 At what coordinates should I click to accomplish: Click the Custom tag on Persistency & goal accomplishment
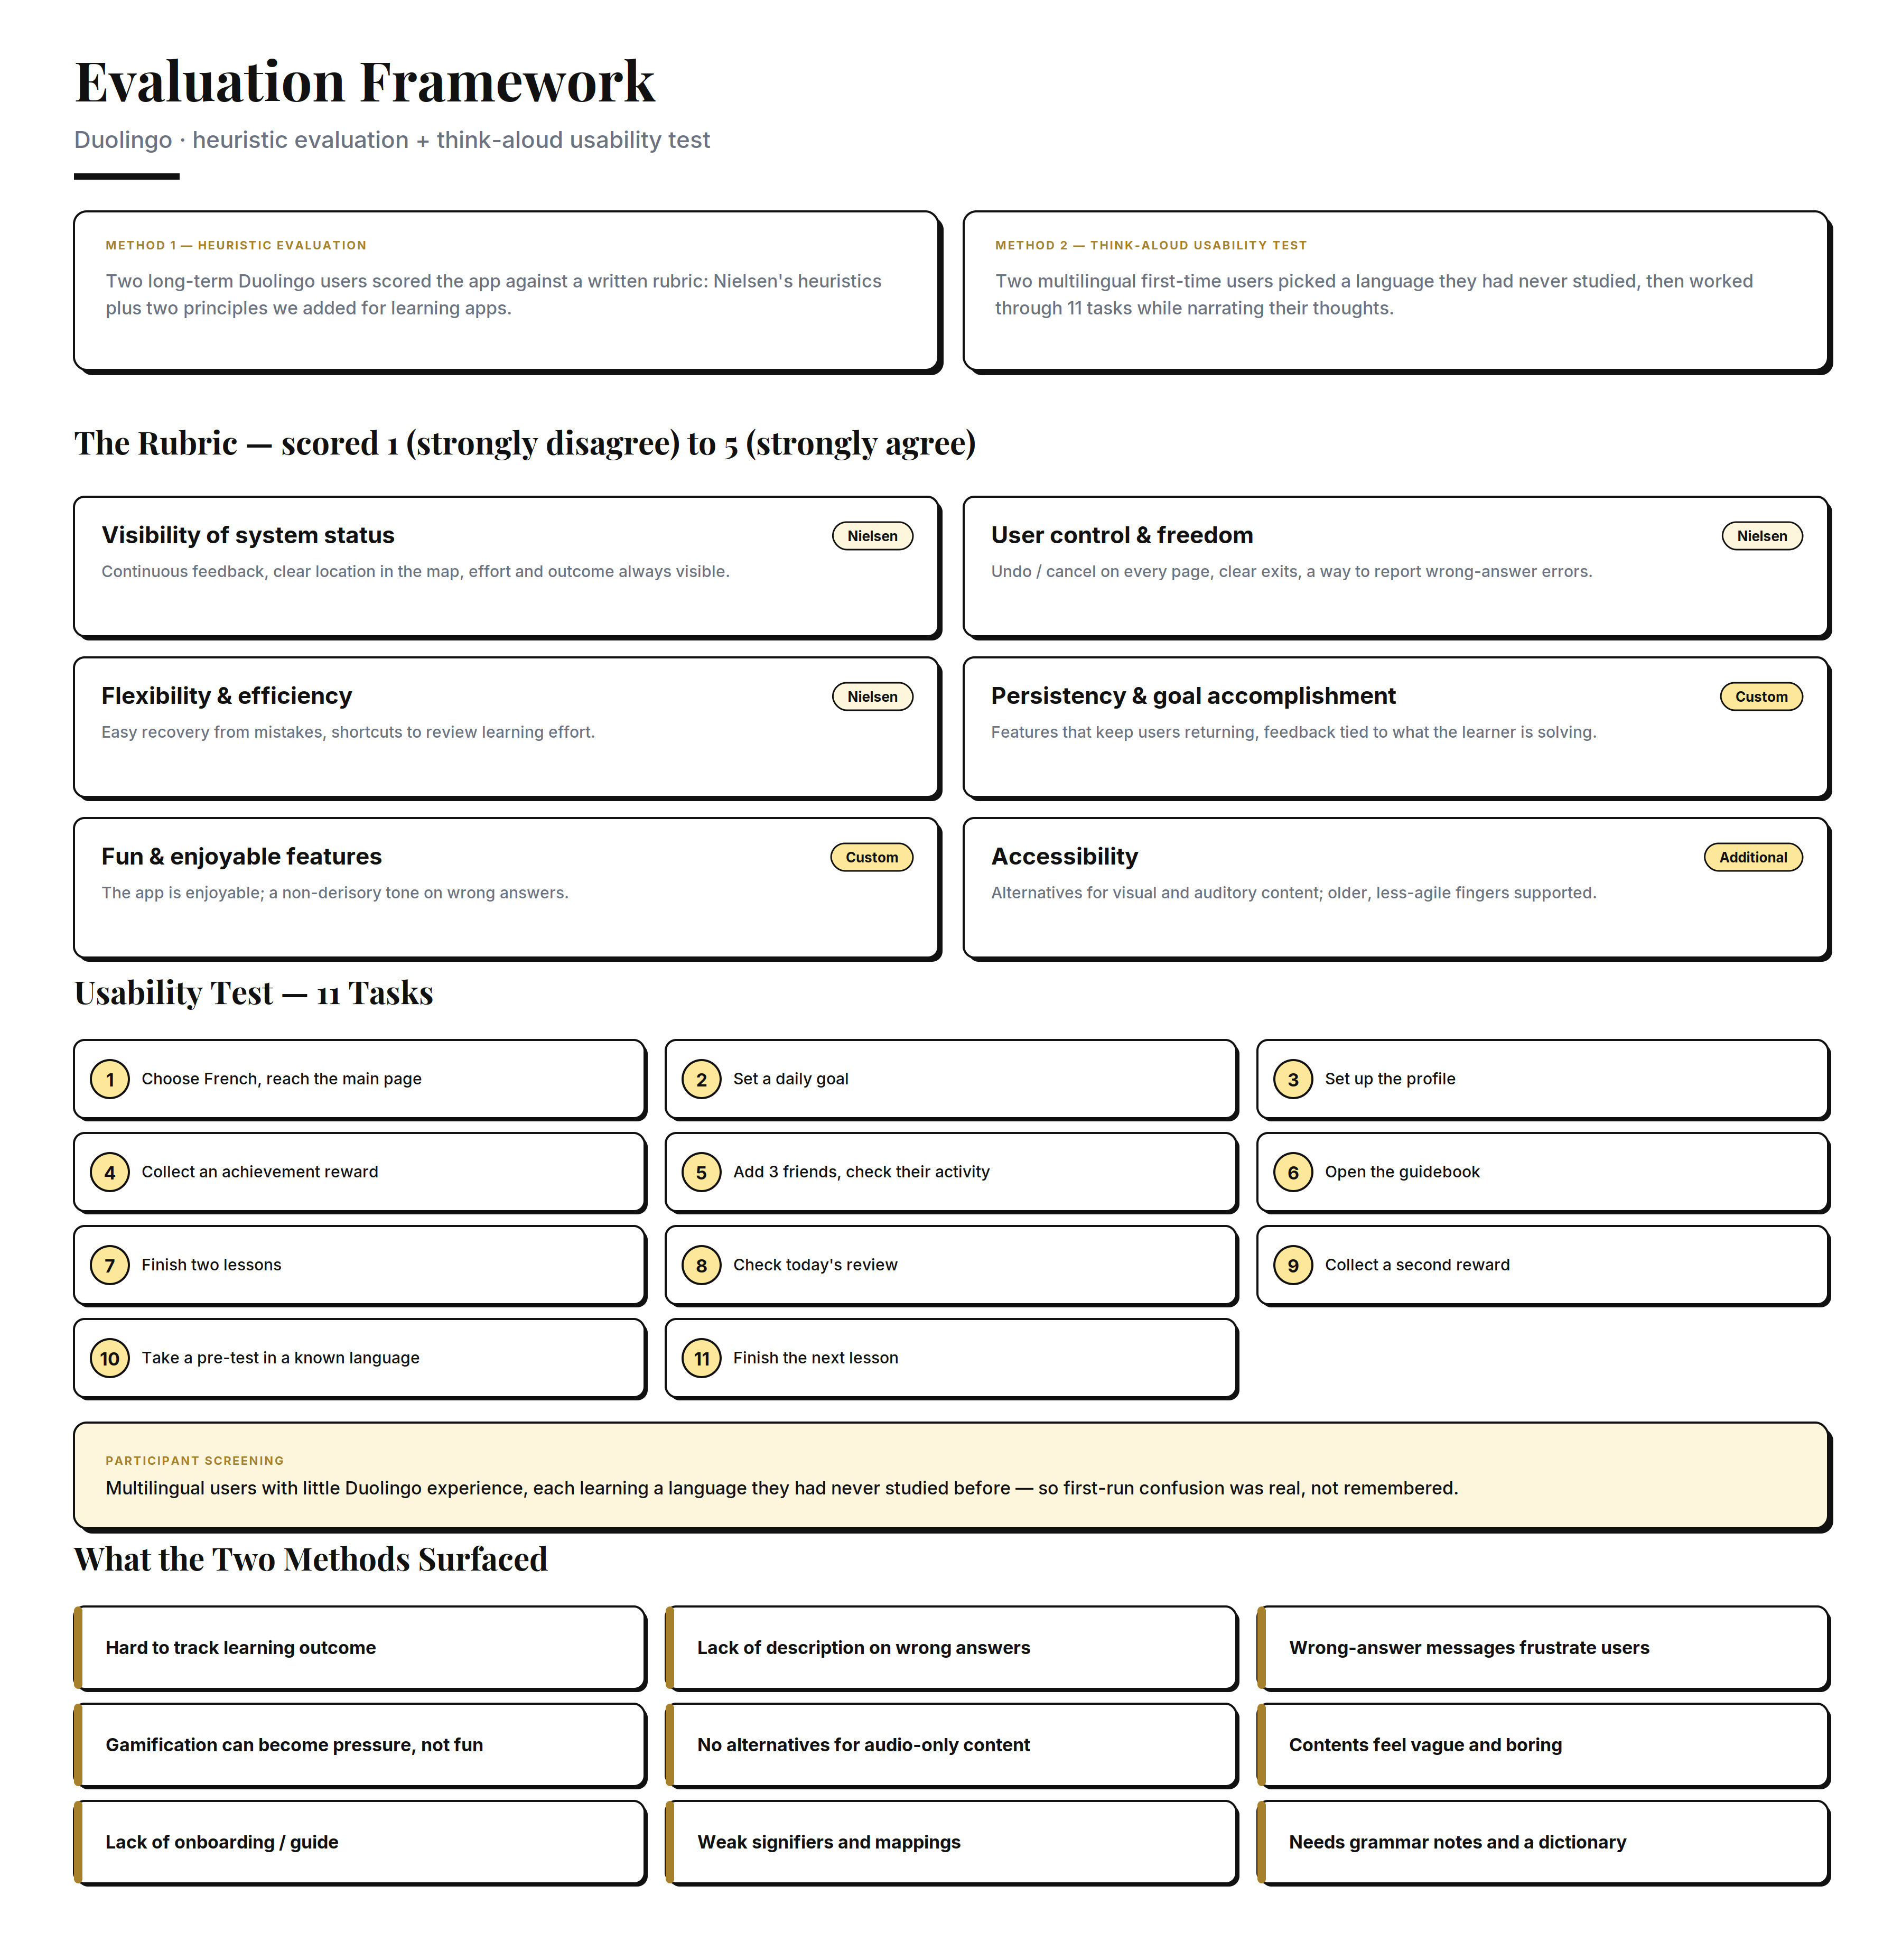(1762, 697)
